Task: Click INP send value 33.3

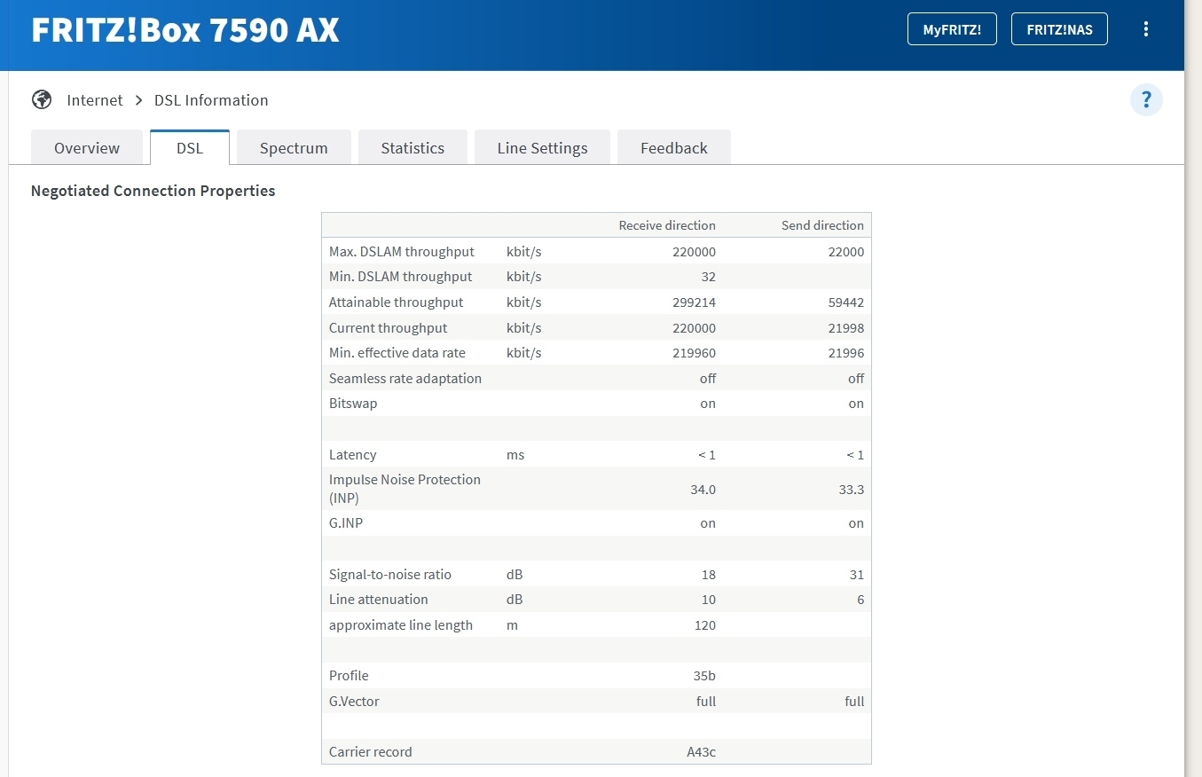Action: click(852, 490)
